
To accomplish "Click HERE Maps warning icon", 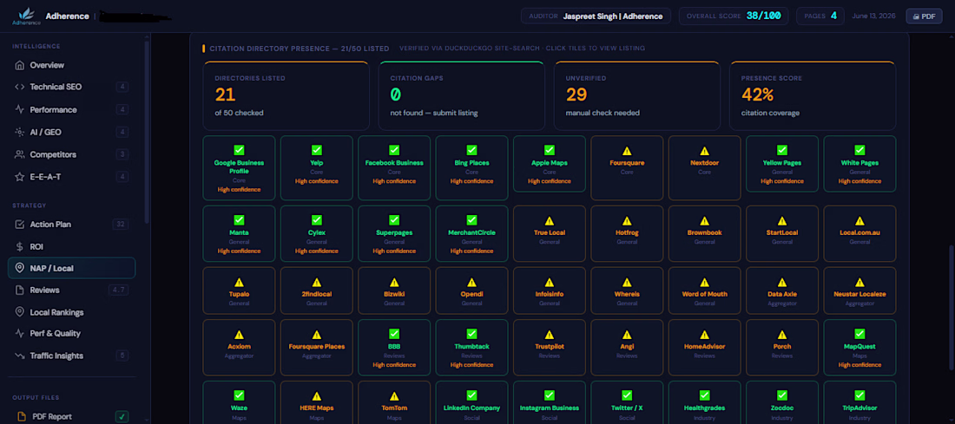I will (317, 396).
